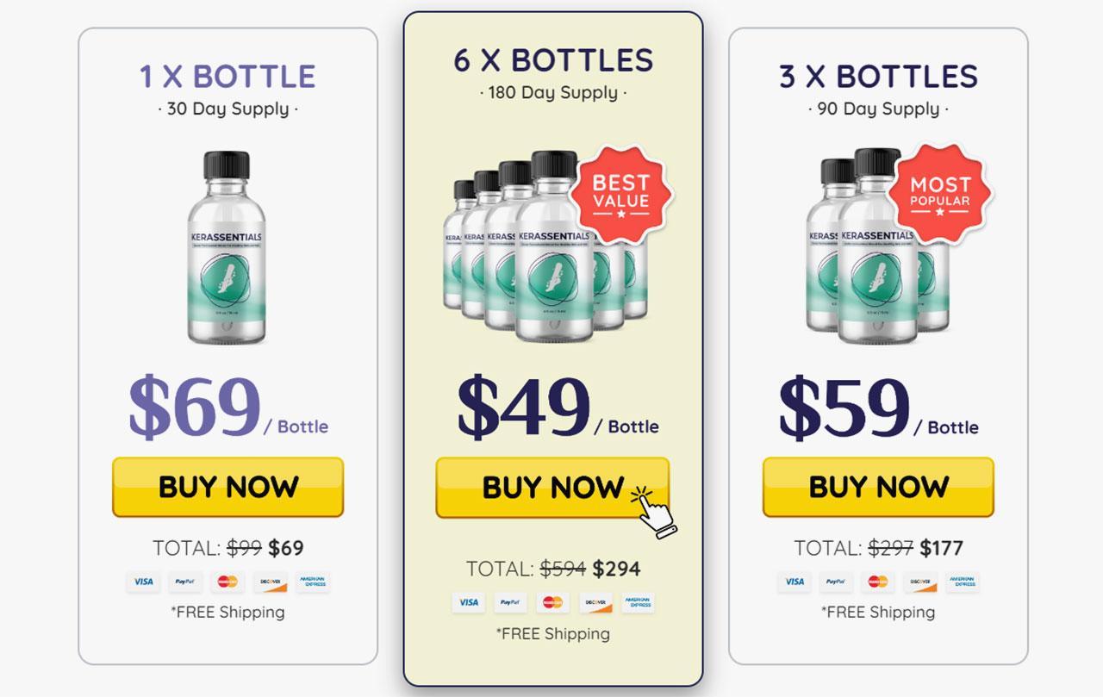Click the American Express icon under 3 bottles offer
The width and height of the screenshot is (1103, 697).
[963, 582]
